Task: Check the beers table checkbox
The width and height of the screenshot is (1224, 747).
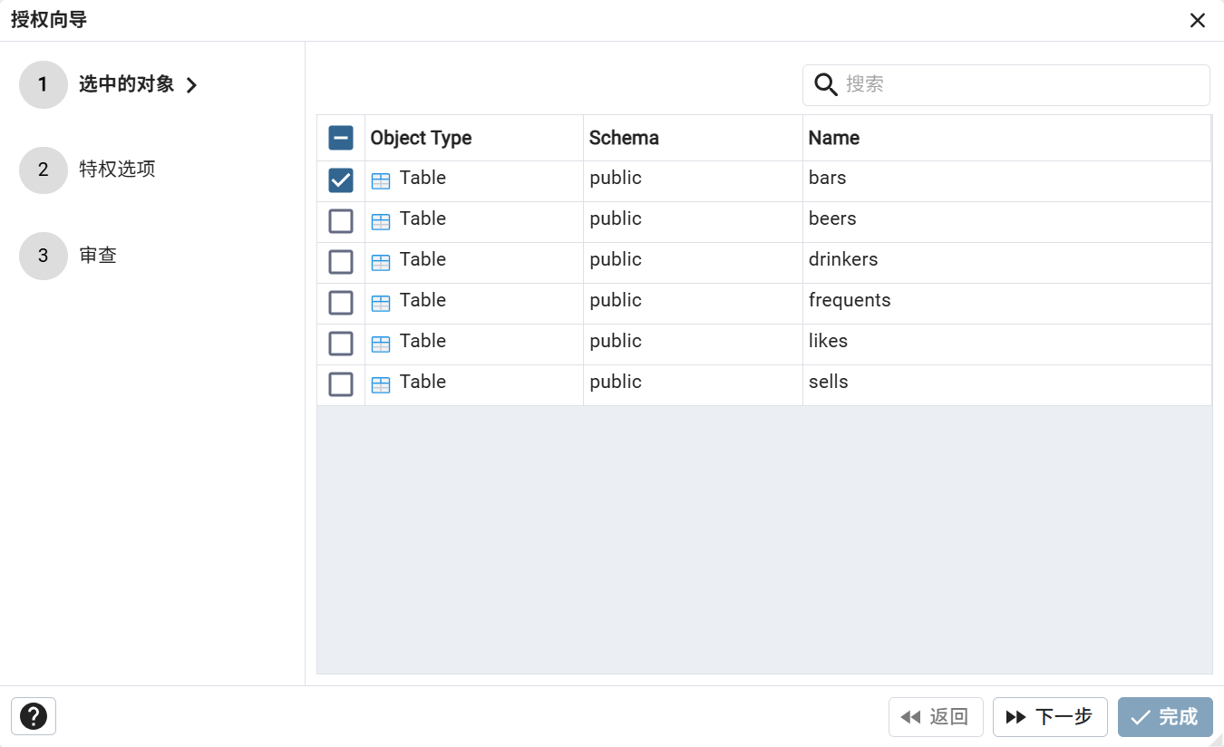Action: (x=341, y=221)
